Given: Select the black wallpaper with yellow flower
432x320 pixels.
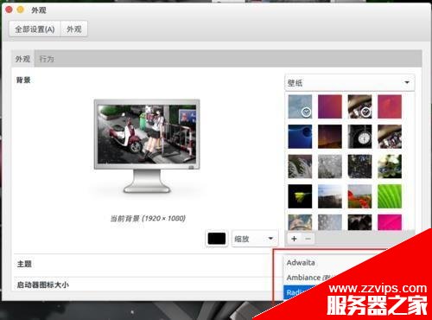Looking at the screenshot, I should coord(300,196).
